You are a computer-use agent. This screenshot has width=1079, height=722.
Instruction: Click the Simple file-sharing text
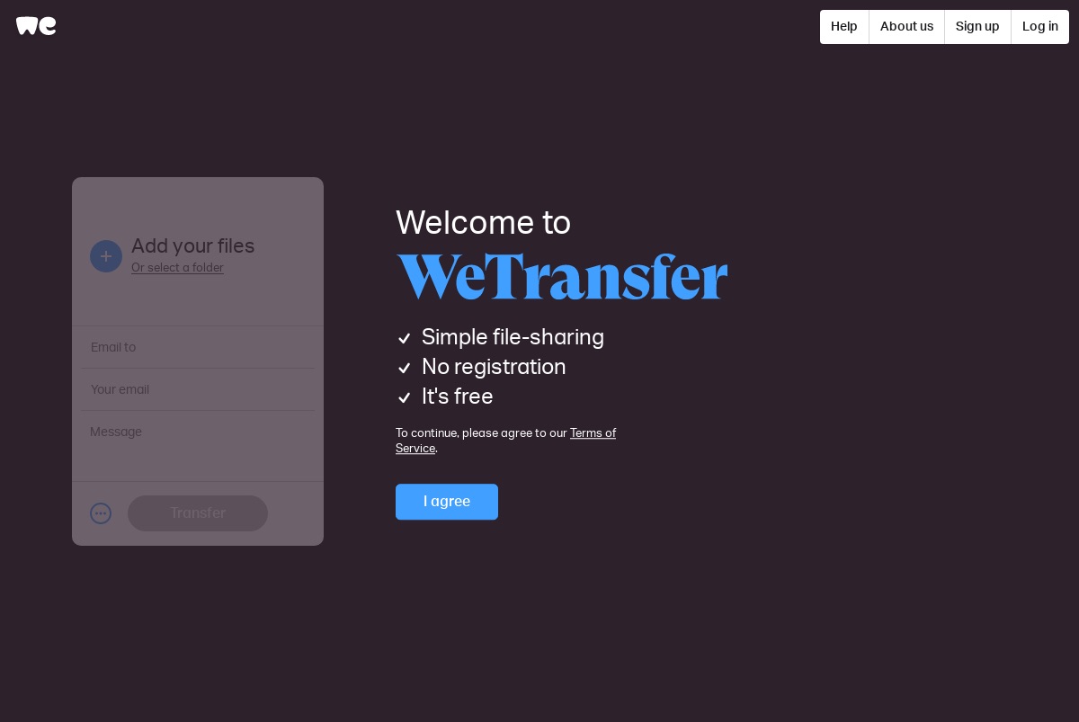(513, 337)
